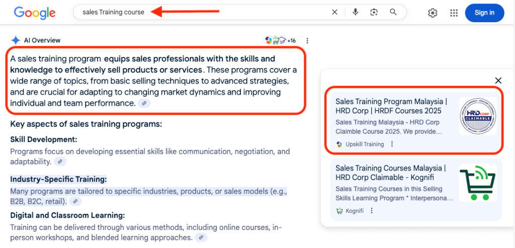Close the sources side panel
The image size is (515, 248).
pos(498,80)
